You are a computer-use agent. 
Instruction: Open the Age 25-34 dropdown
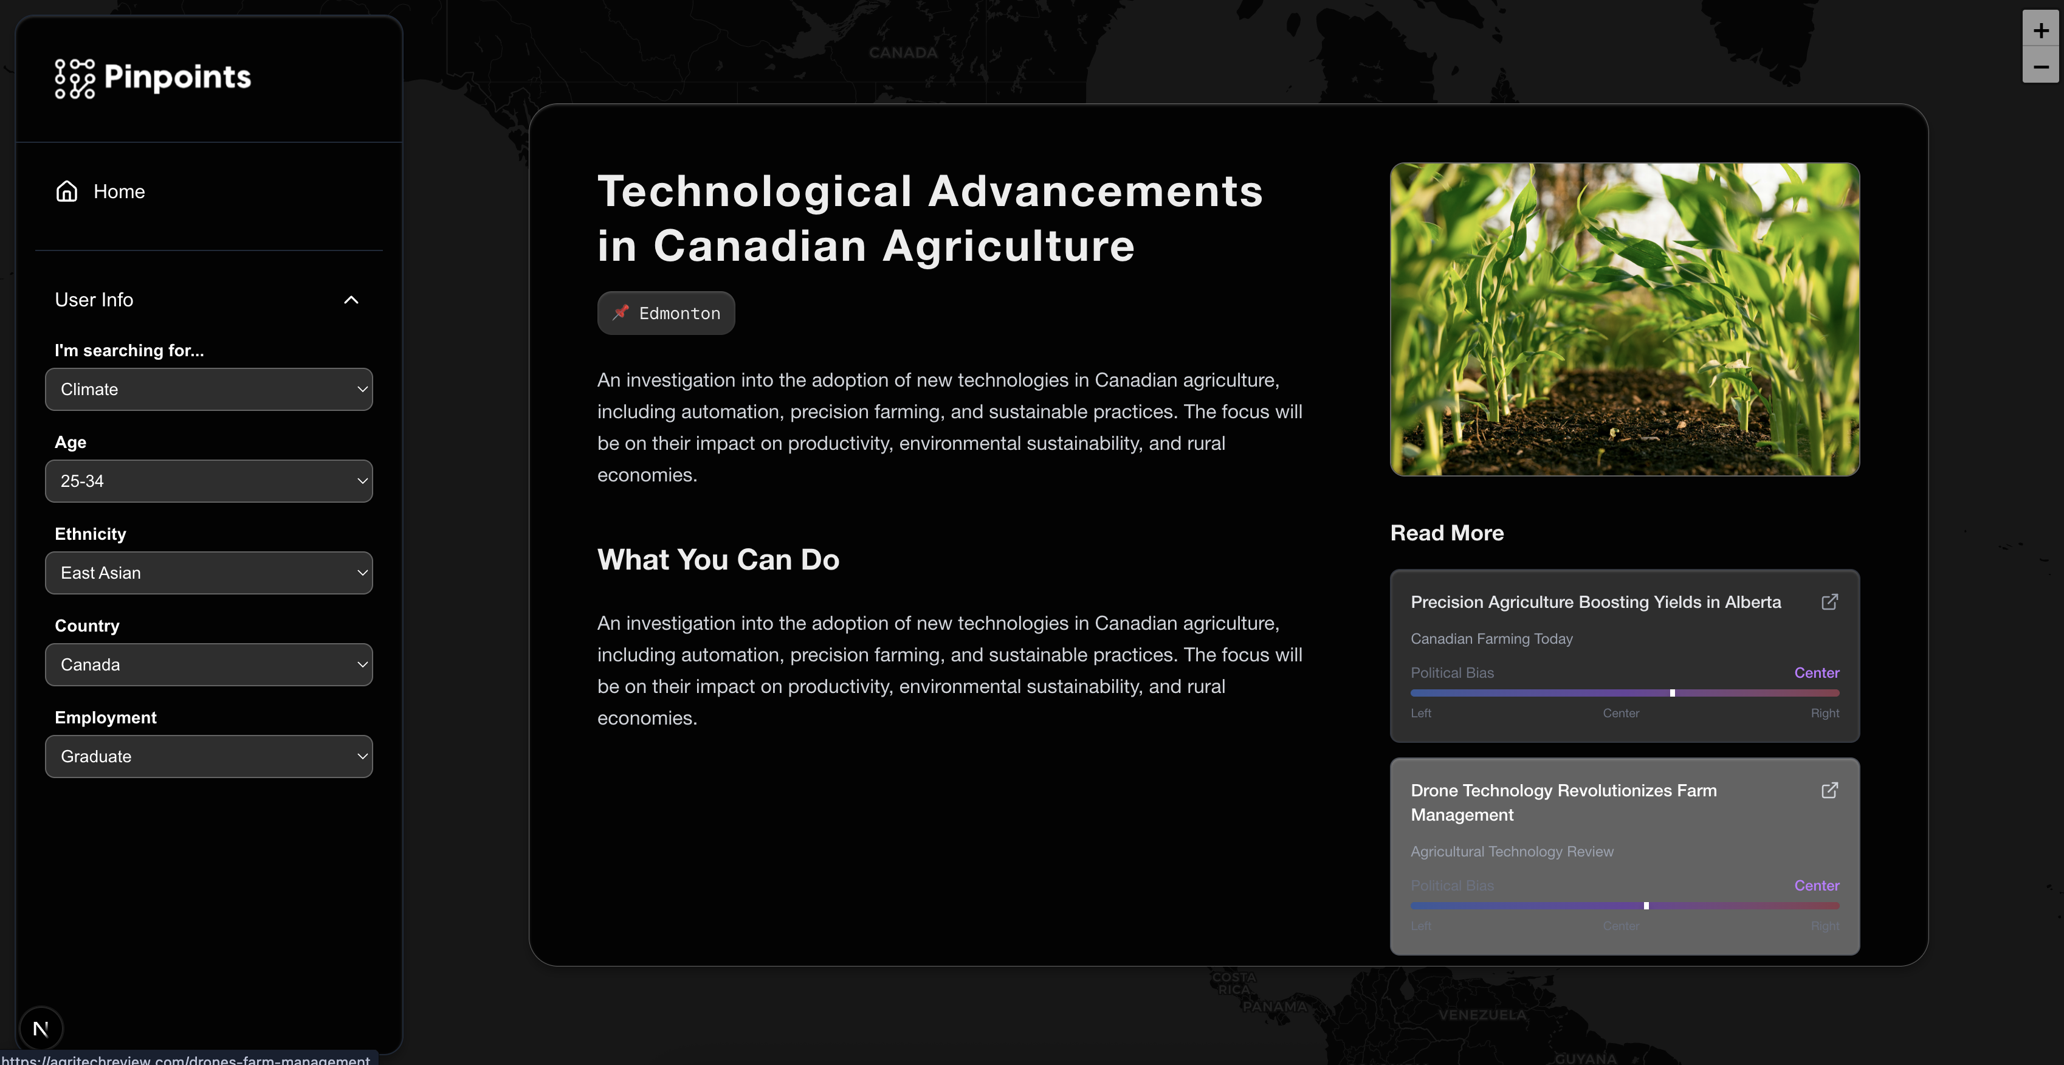(209, 481)
